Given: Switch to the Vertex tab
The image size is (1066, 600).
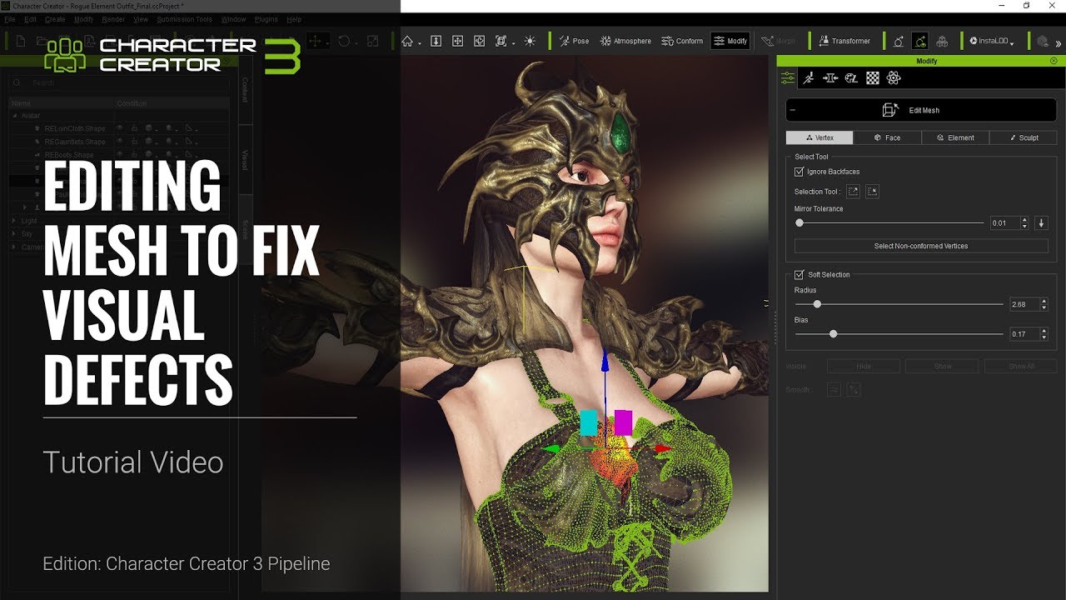Looking at the screenshot, I should coord(819,137).
